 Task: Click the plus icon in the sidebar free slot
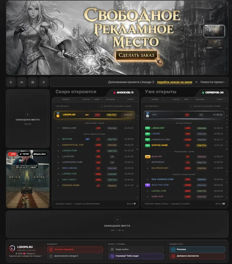click(28, 114)
